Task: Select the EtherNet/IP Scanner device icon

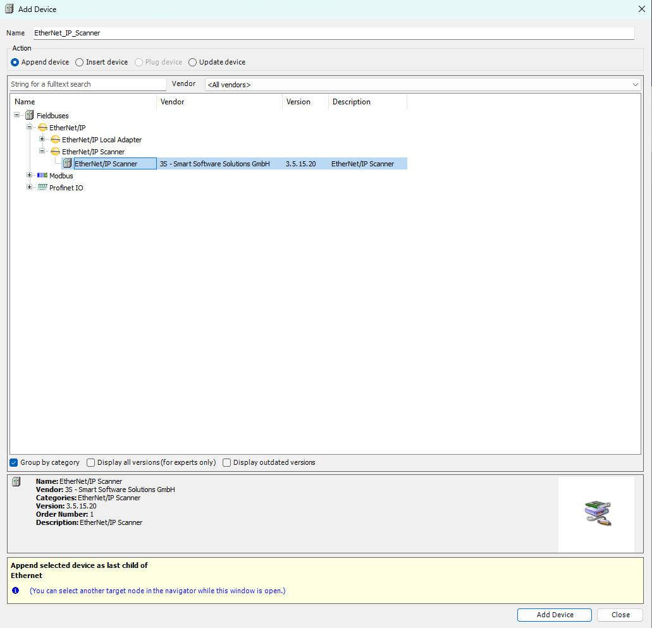Action: pyautogui.click(x=68, y=163)
